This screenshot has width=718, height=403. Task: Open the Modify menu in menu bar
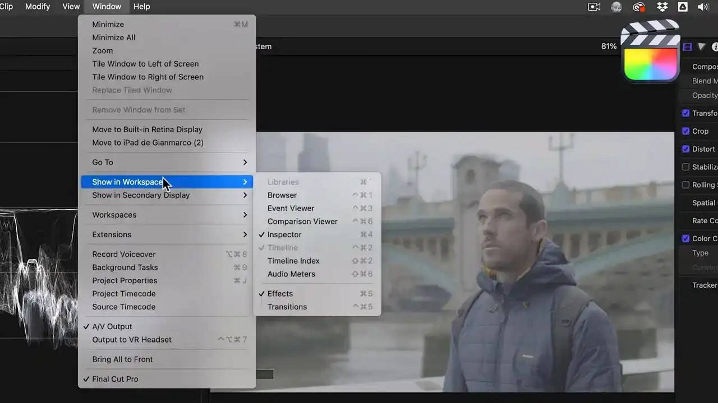click(37, 7)
